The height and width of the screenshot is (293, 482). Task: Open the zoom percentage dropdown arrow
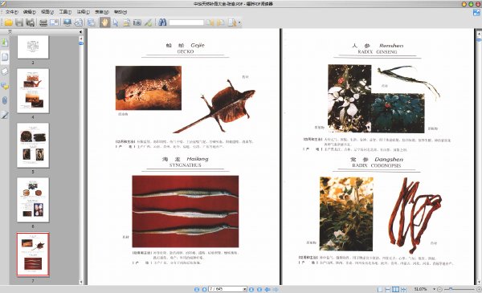[x=434, y=289]
